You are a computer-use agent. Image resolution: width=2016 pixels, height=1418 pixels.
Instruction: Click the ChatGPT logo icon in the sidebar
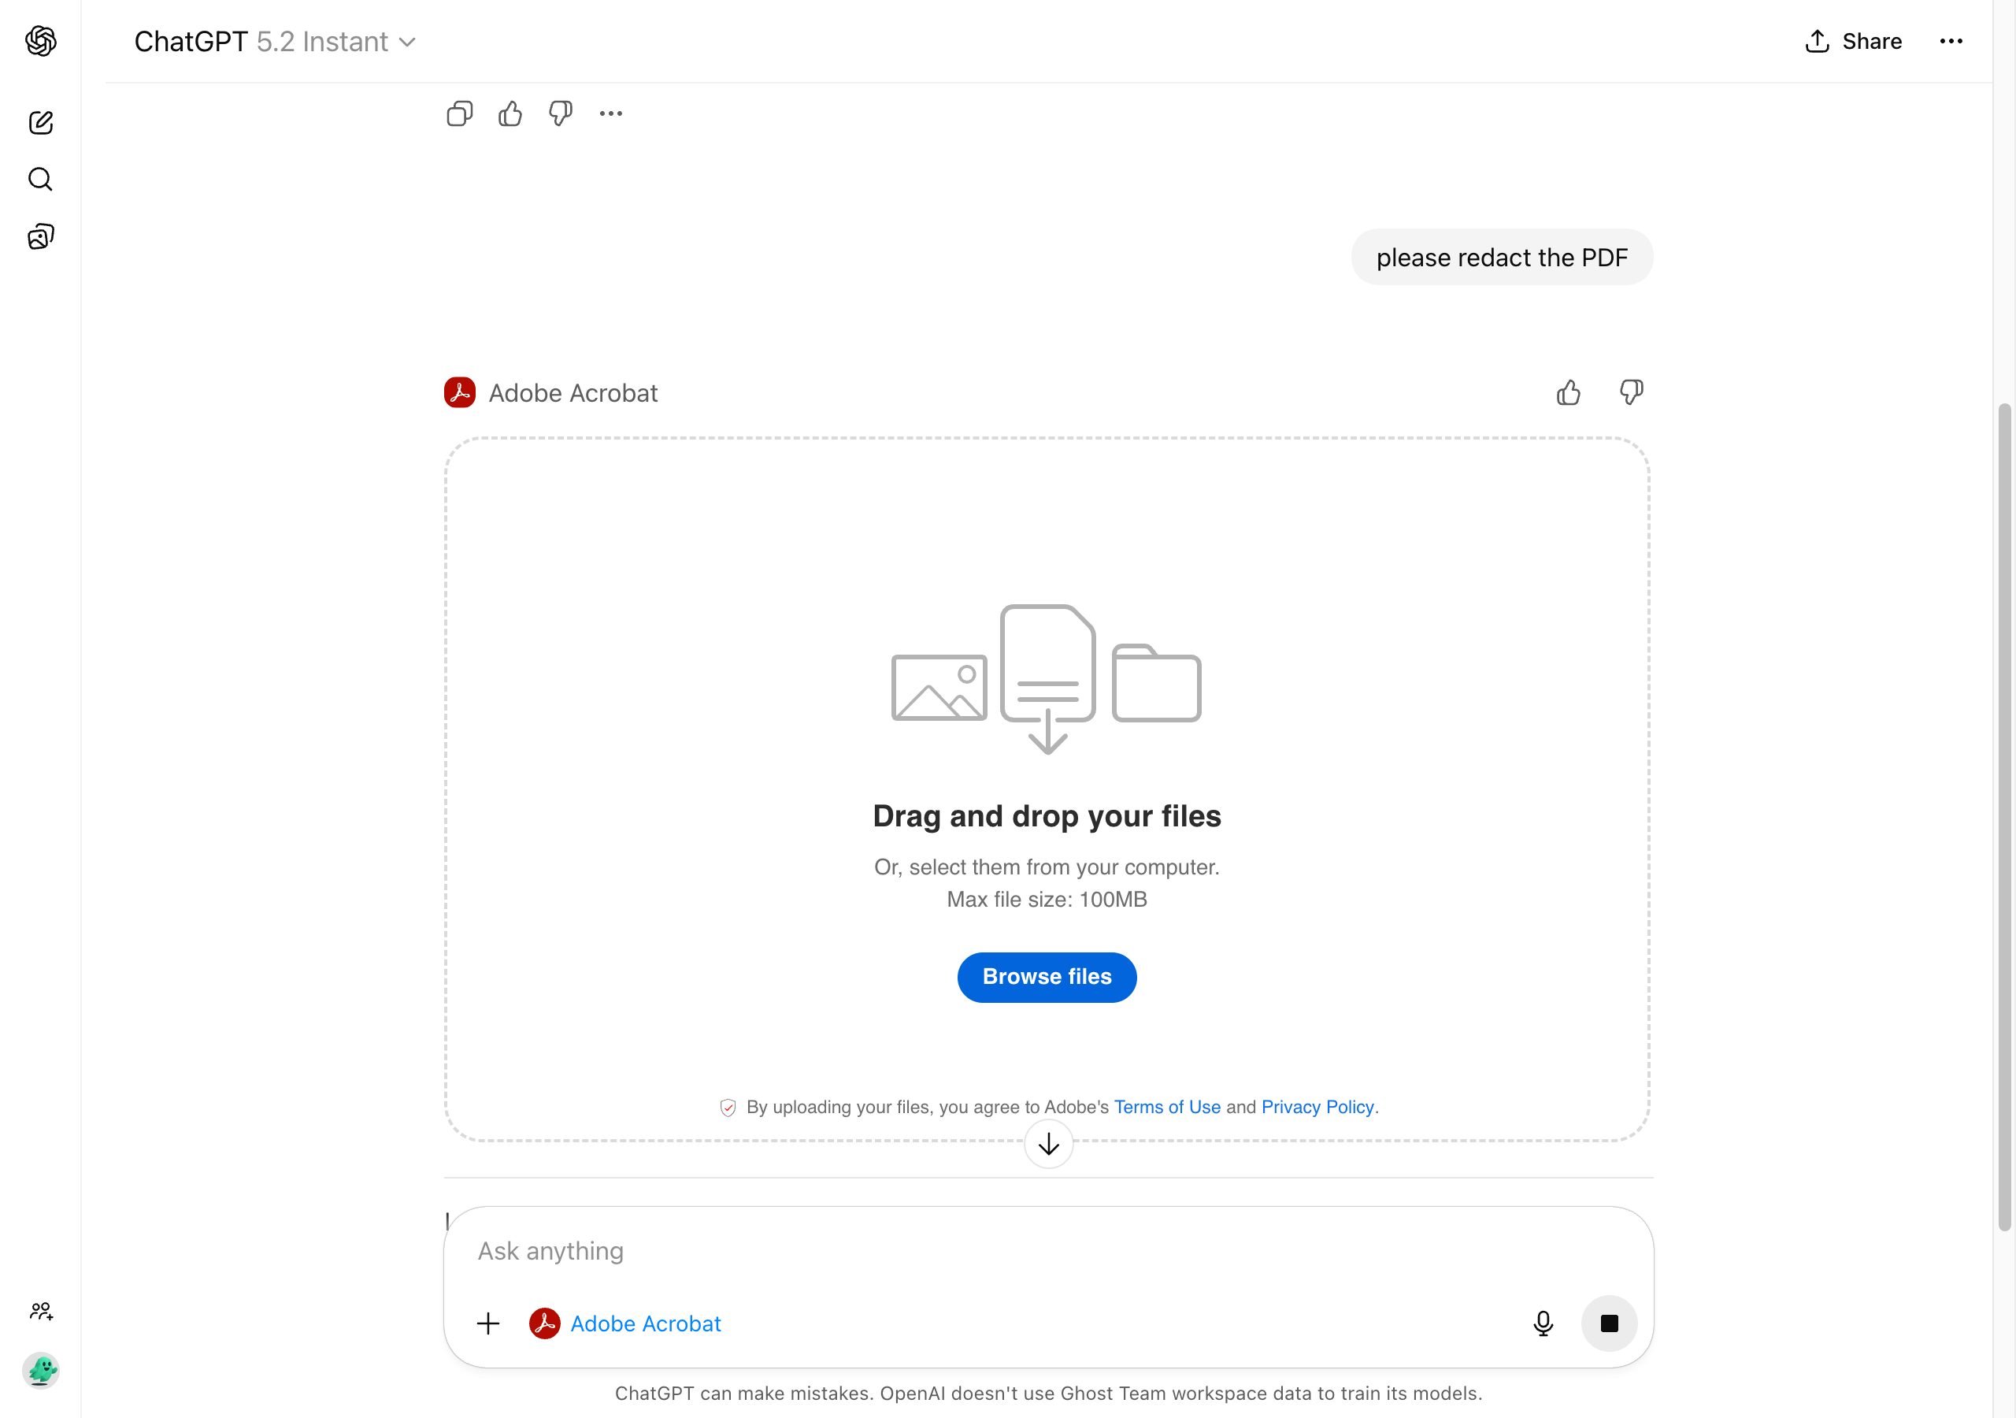pos(40,40)
